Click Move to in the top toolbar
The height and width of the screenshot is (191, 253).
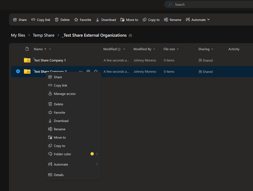pyautogui.click(x=129, y=20)
